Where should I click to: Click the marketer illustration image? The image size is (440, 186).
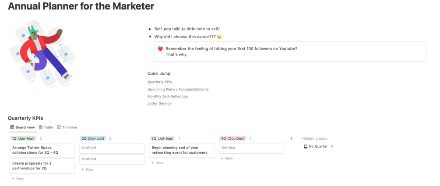click(x=41, y=54)
